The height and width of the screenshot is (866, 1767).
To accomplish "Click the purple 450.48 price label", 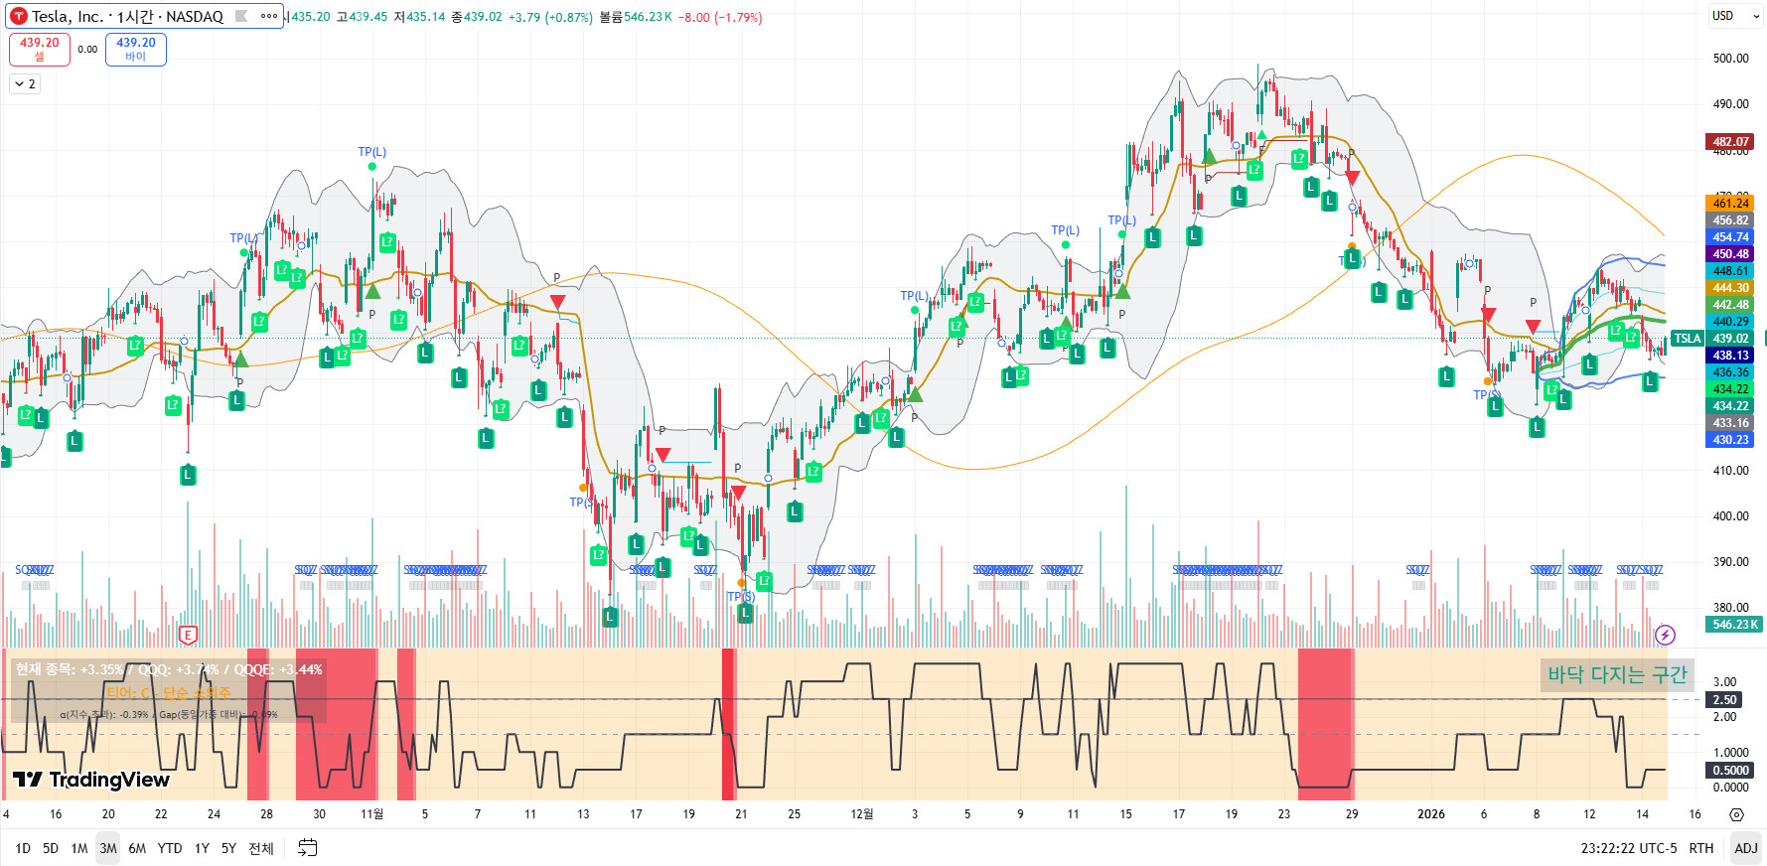I will point(1730,254).
